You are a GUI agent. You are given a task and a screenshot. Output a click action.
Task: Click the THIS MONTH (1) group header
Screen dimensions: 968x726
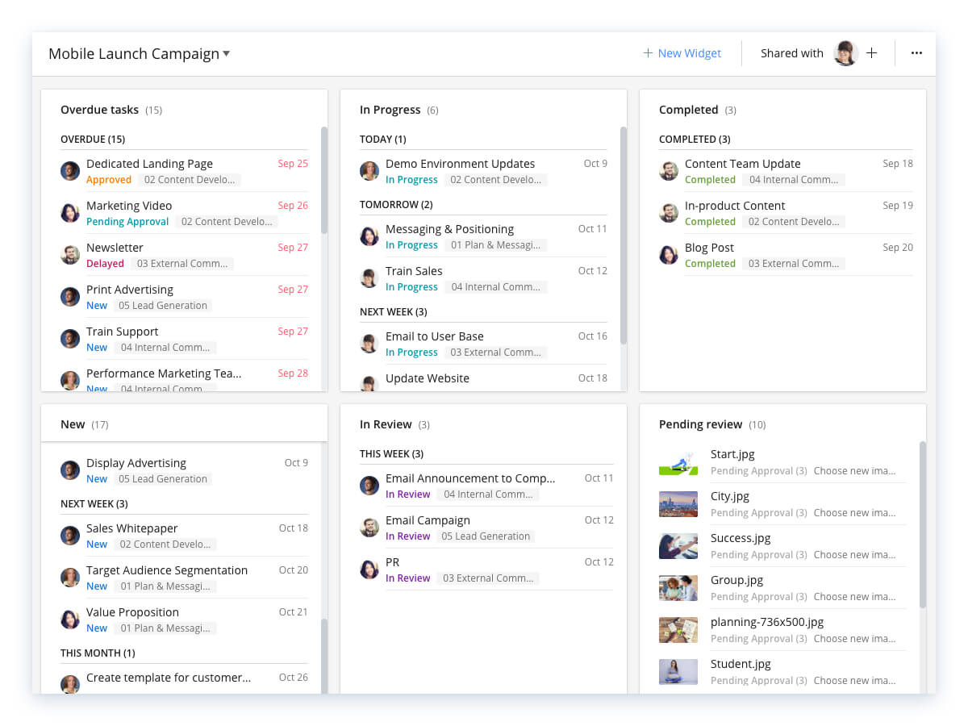(98, 653)
